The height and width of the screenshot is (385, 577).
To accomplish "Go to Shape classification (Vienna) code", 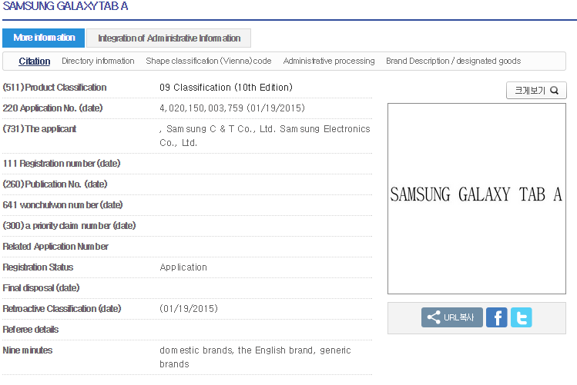I will pos(209,61).
